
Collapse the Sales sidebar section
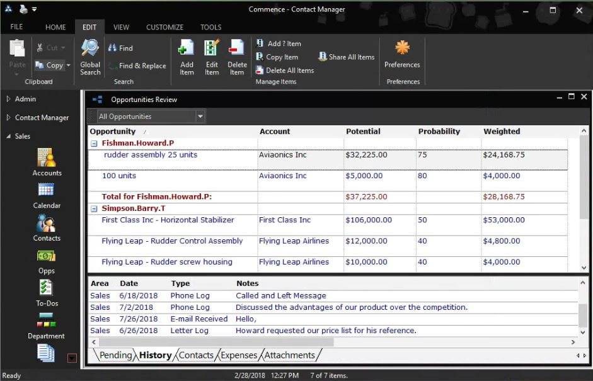(x=8, y=137)
